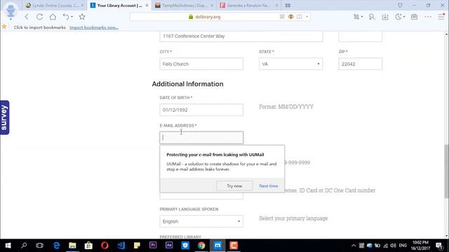Click the undo closed tab arrow icon
Viewport: 449px width, 252px height.
tap(65, 17)
